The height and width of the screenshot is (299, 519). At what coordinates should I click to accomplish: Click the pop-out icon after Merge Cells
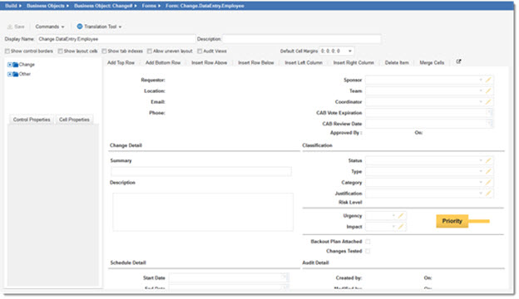pos(458,61)
